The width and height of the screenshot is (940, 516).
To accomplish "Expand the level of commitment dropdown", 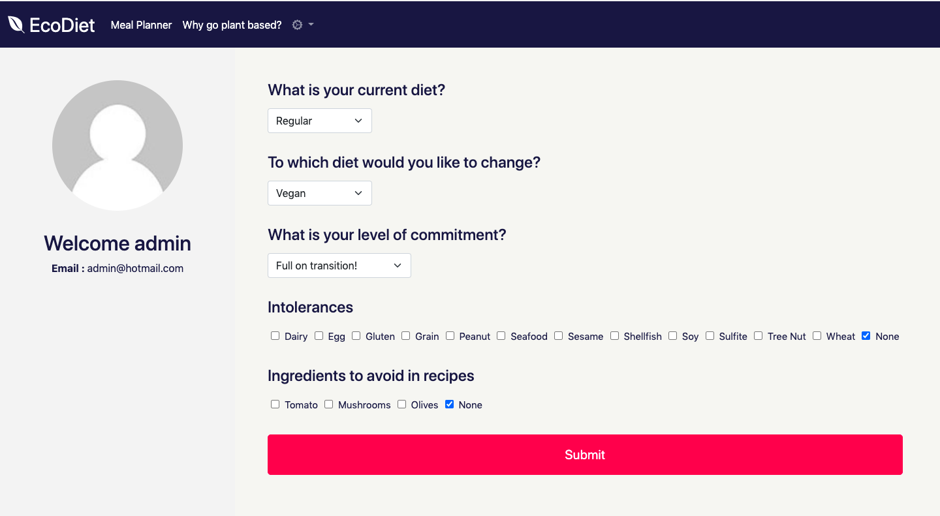I will [339, 266].
